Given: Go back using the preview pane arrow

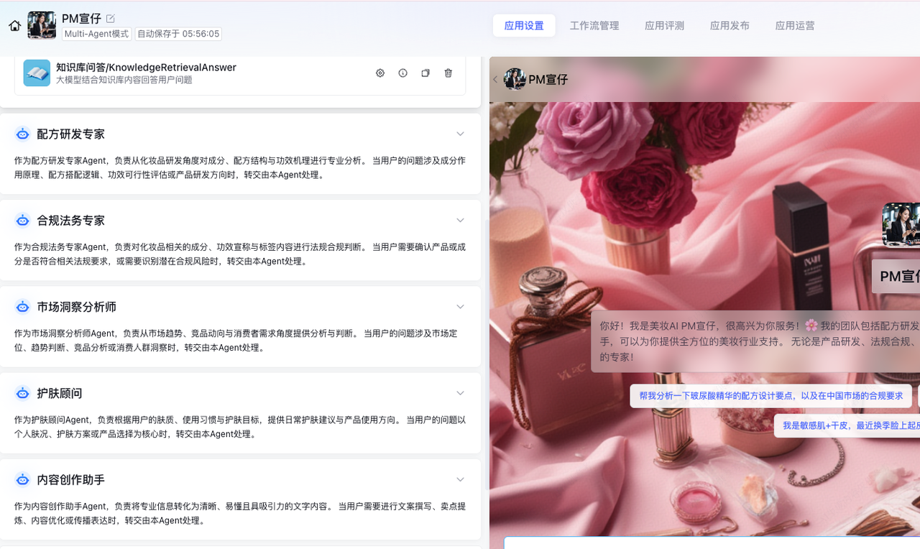Looking at the screenshot, I should 495,79.
